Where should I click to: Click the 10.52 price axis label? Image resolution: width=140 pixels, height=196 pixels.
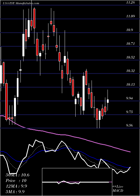click(x=130, y=57)
